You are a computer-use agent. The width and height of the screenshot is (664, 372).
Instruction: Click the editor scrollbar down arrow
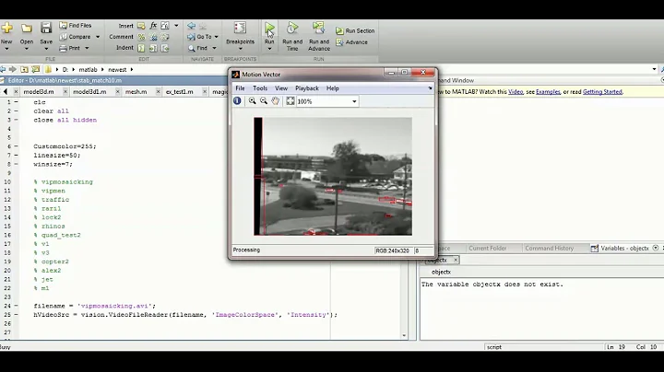(x=404, y=336)
